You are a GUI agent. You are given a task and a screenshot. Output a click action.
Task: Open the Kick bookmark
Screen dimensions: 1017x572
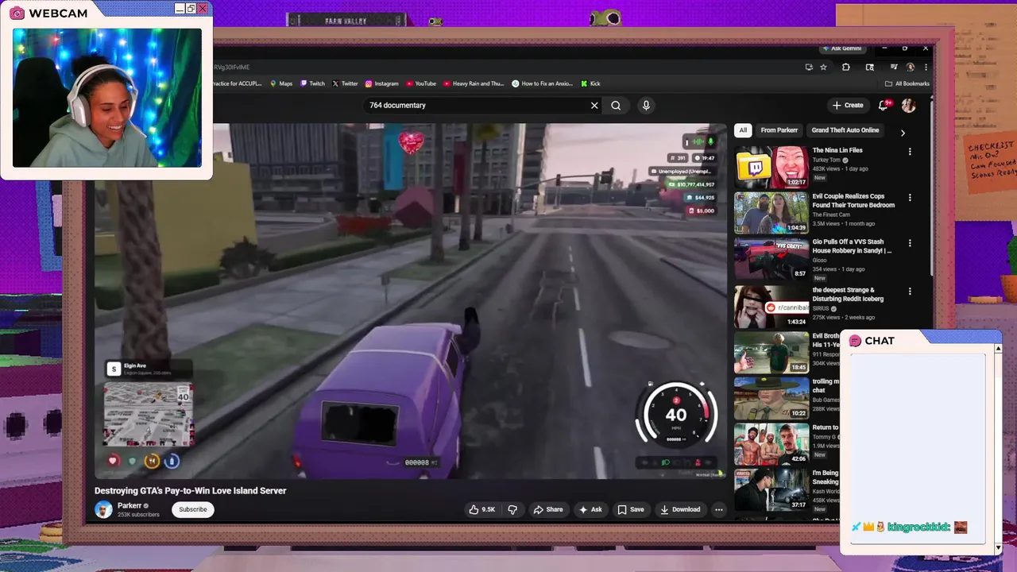pyautogui.click(x=590, y=83)
